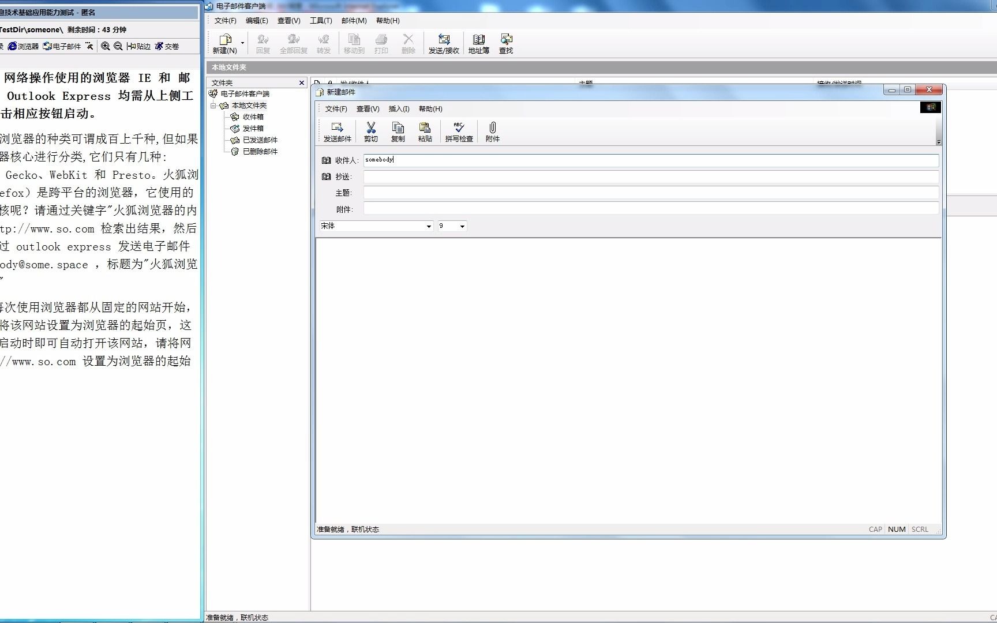The image size is (997, 623).
Task: Click the zoom-in magnifier in test panel
Action: point(106,46)
